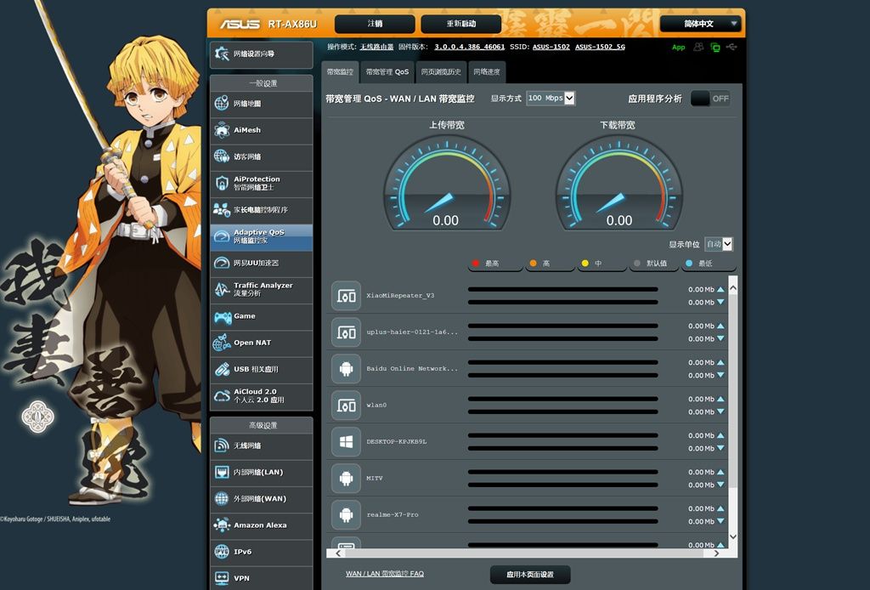Open the WAN / LAN 带宽监控 FAQ link
This screenshot has width=870, height=590.
[x=385, y=574]
